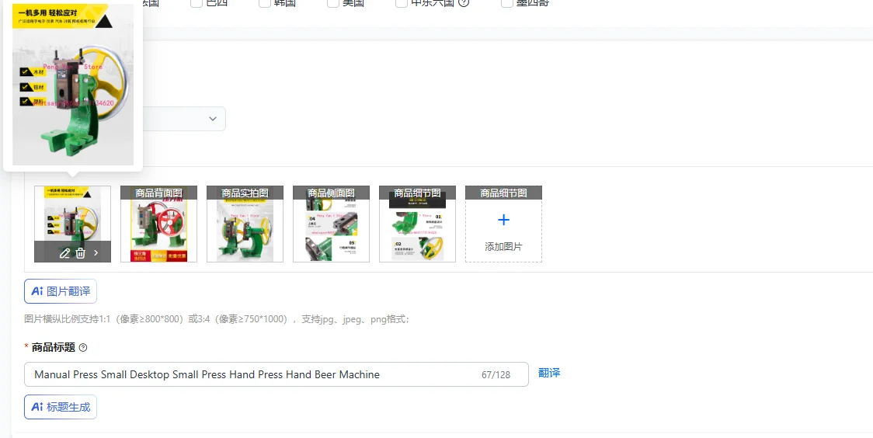Viewport: 873px width, 438px height.
Task: Click the enlarged press machine preview popup
Action: [x=73, y=84]
